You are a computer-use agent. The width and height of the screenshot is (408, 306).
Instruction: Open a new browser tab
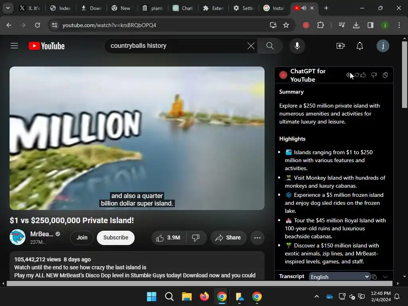click(x=326, y=8)
